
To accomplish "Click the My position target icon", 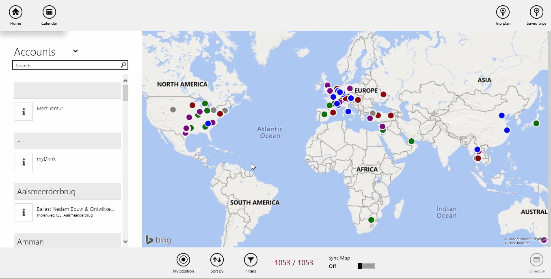I will pyautogui.click(x=183, y=260).
